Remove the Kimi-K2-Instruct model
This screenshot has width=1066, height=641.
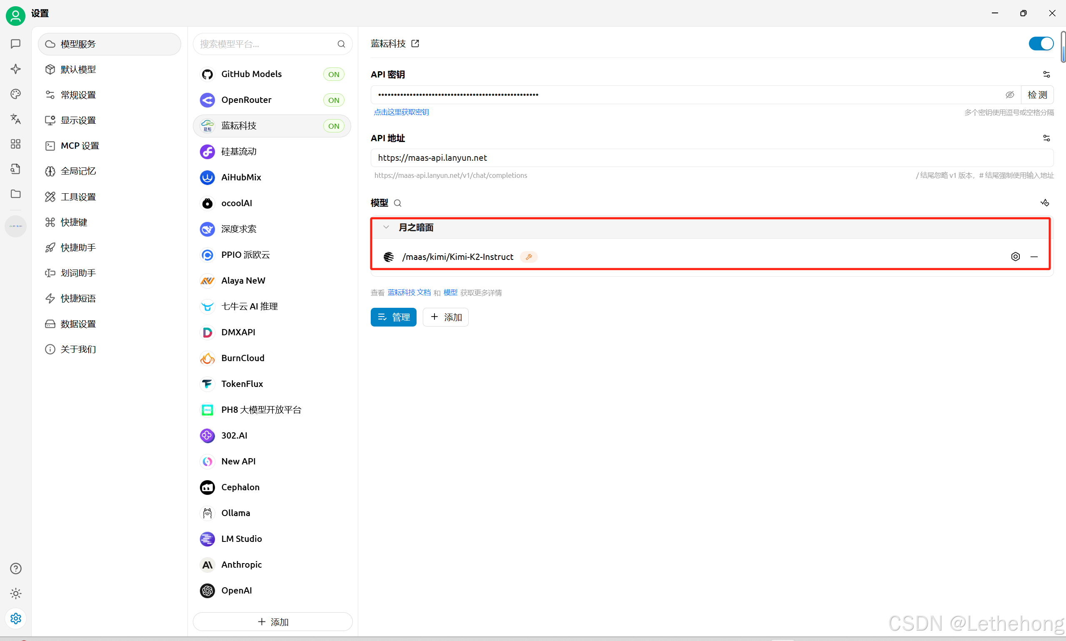(1034, 257)
